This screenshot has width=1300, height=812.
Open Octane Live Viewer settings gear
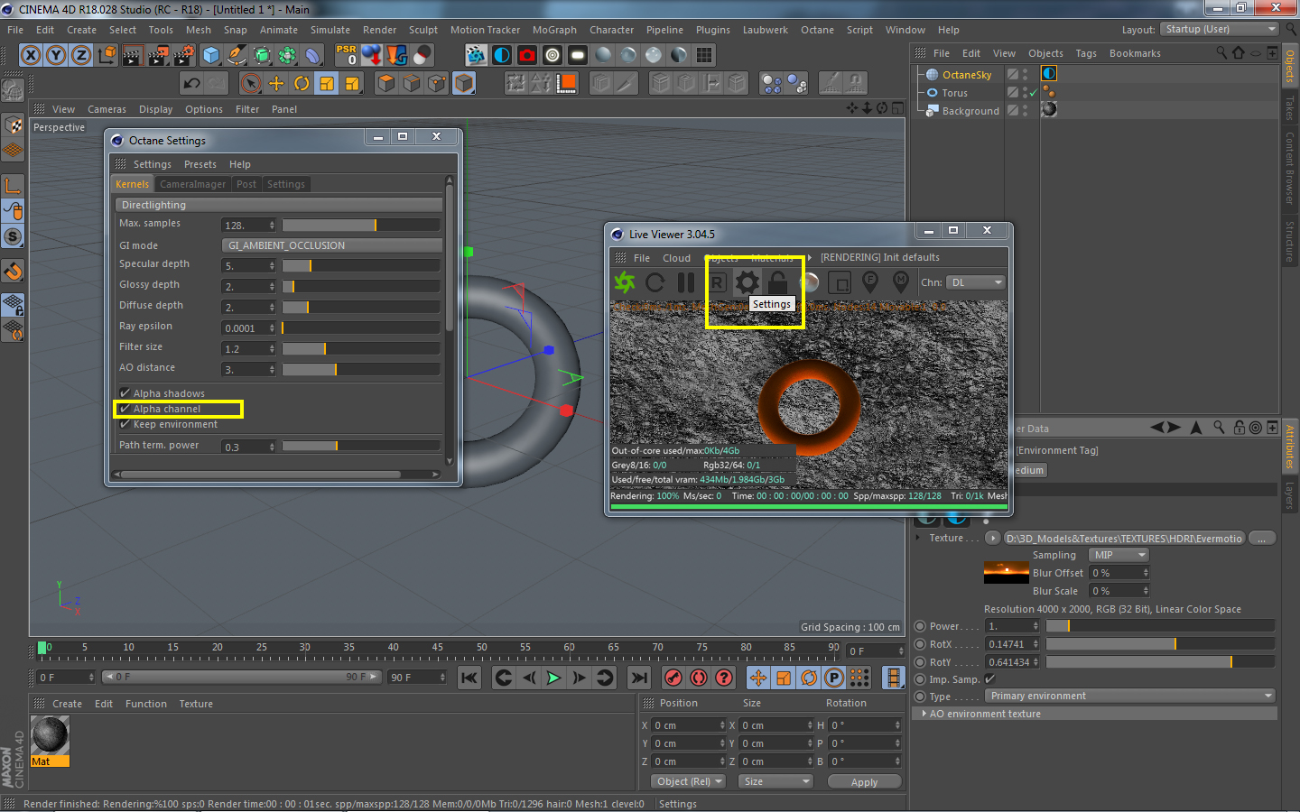(747, 282)
